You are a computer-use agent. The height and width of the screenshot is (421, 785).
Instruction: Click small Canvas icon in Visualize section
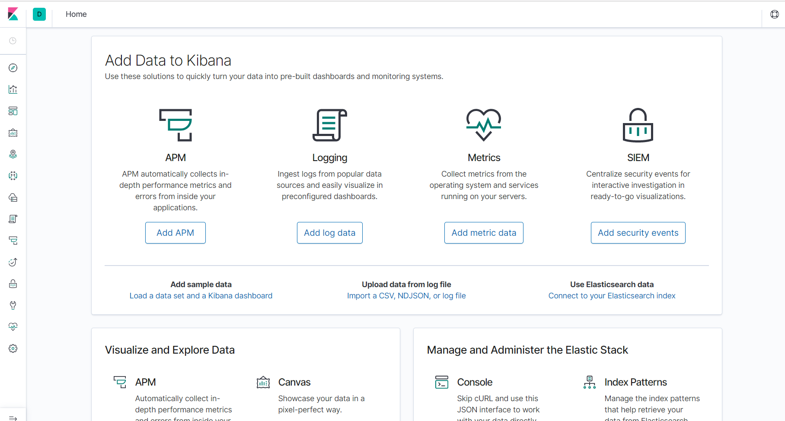[263, 382]
